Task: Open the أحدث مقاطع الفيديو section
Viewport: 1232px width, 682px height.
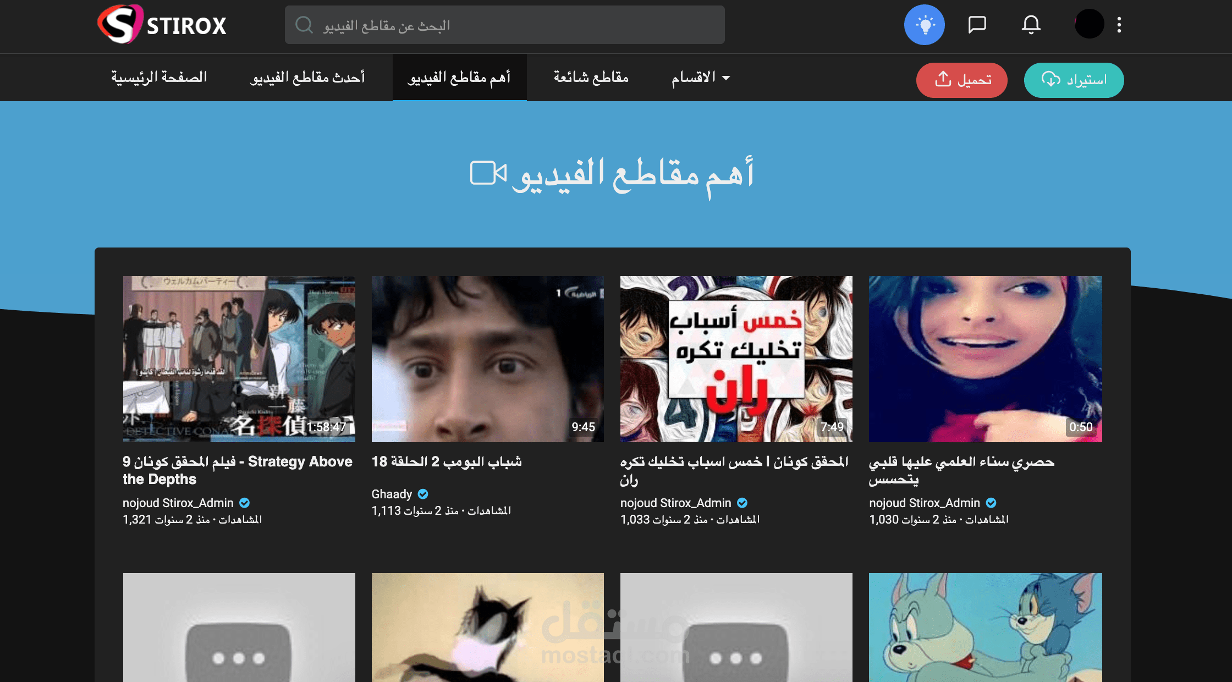Action: click(x=309, y=78)
